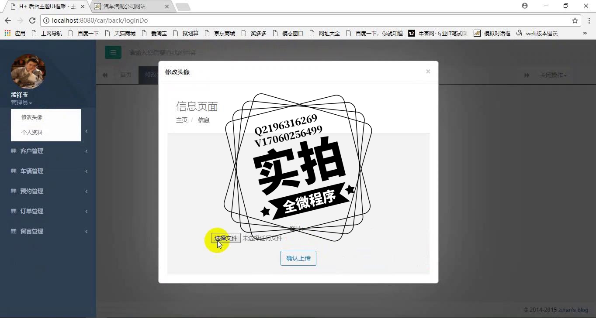Click the 孟祥玉 username text
The width and height of the screenshot is (596, 318).
click(20, 95)
